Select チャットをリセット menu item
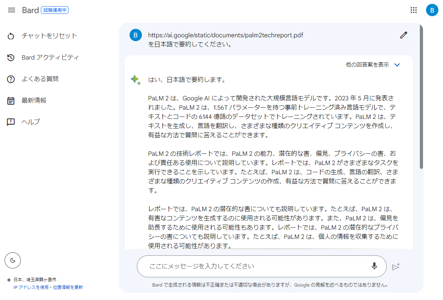The height and width of the screenshot is (300, 443). [x=49, y=36]
